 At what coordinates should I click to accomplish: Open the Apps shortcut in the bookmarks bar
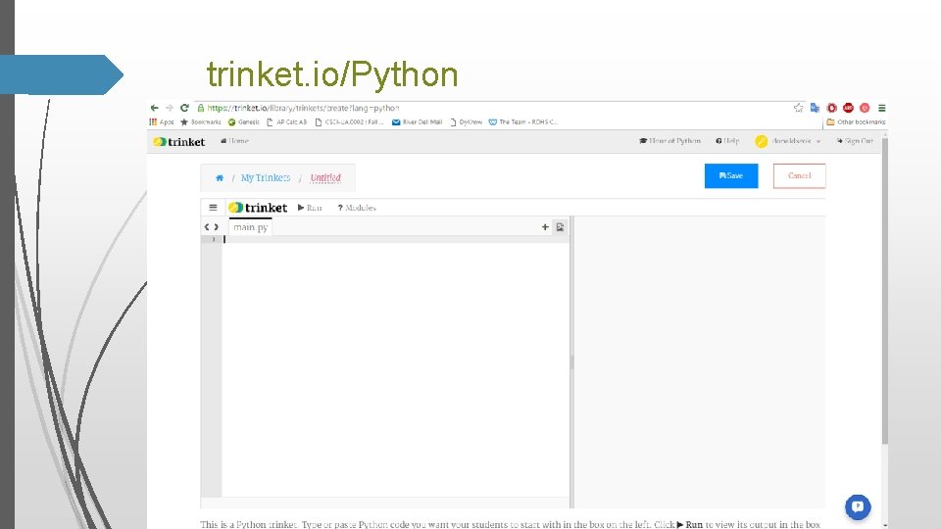pos(162,121)
